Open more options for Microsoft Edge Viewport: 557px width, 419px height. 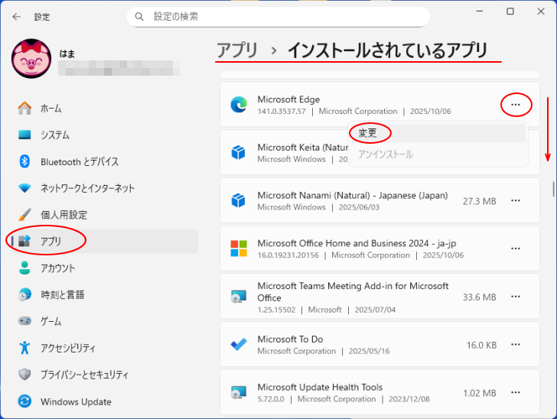click(x=516, y=105)
